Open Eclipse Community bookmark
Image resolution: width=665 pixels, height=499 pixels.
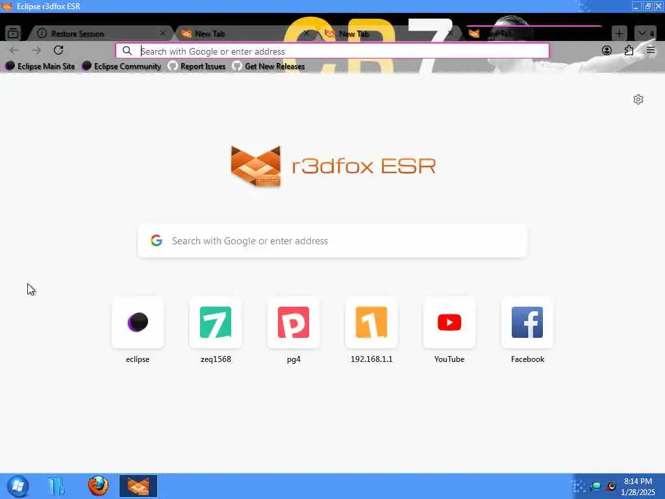coord(121,66)
